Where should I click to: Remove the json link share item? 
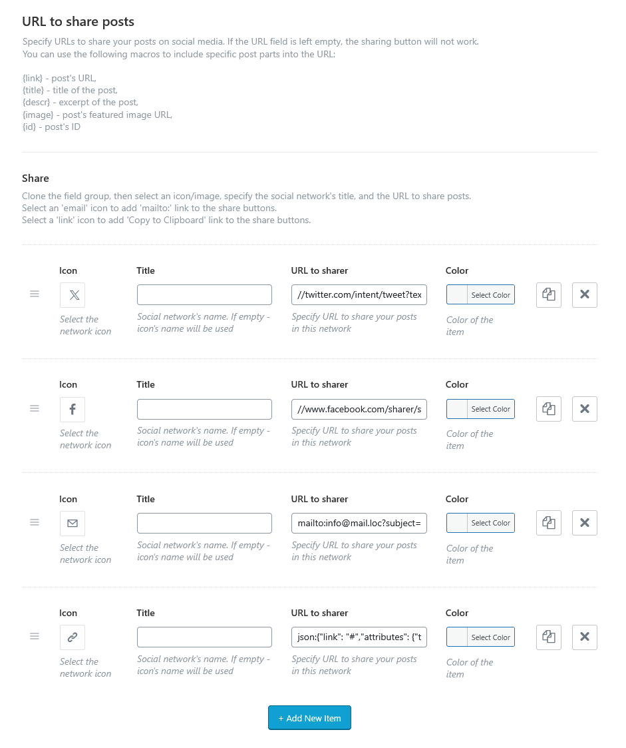click(x=585, y=637)
